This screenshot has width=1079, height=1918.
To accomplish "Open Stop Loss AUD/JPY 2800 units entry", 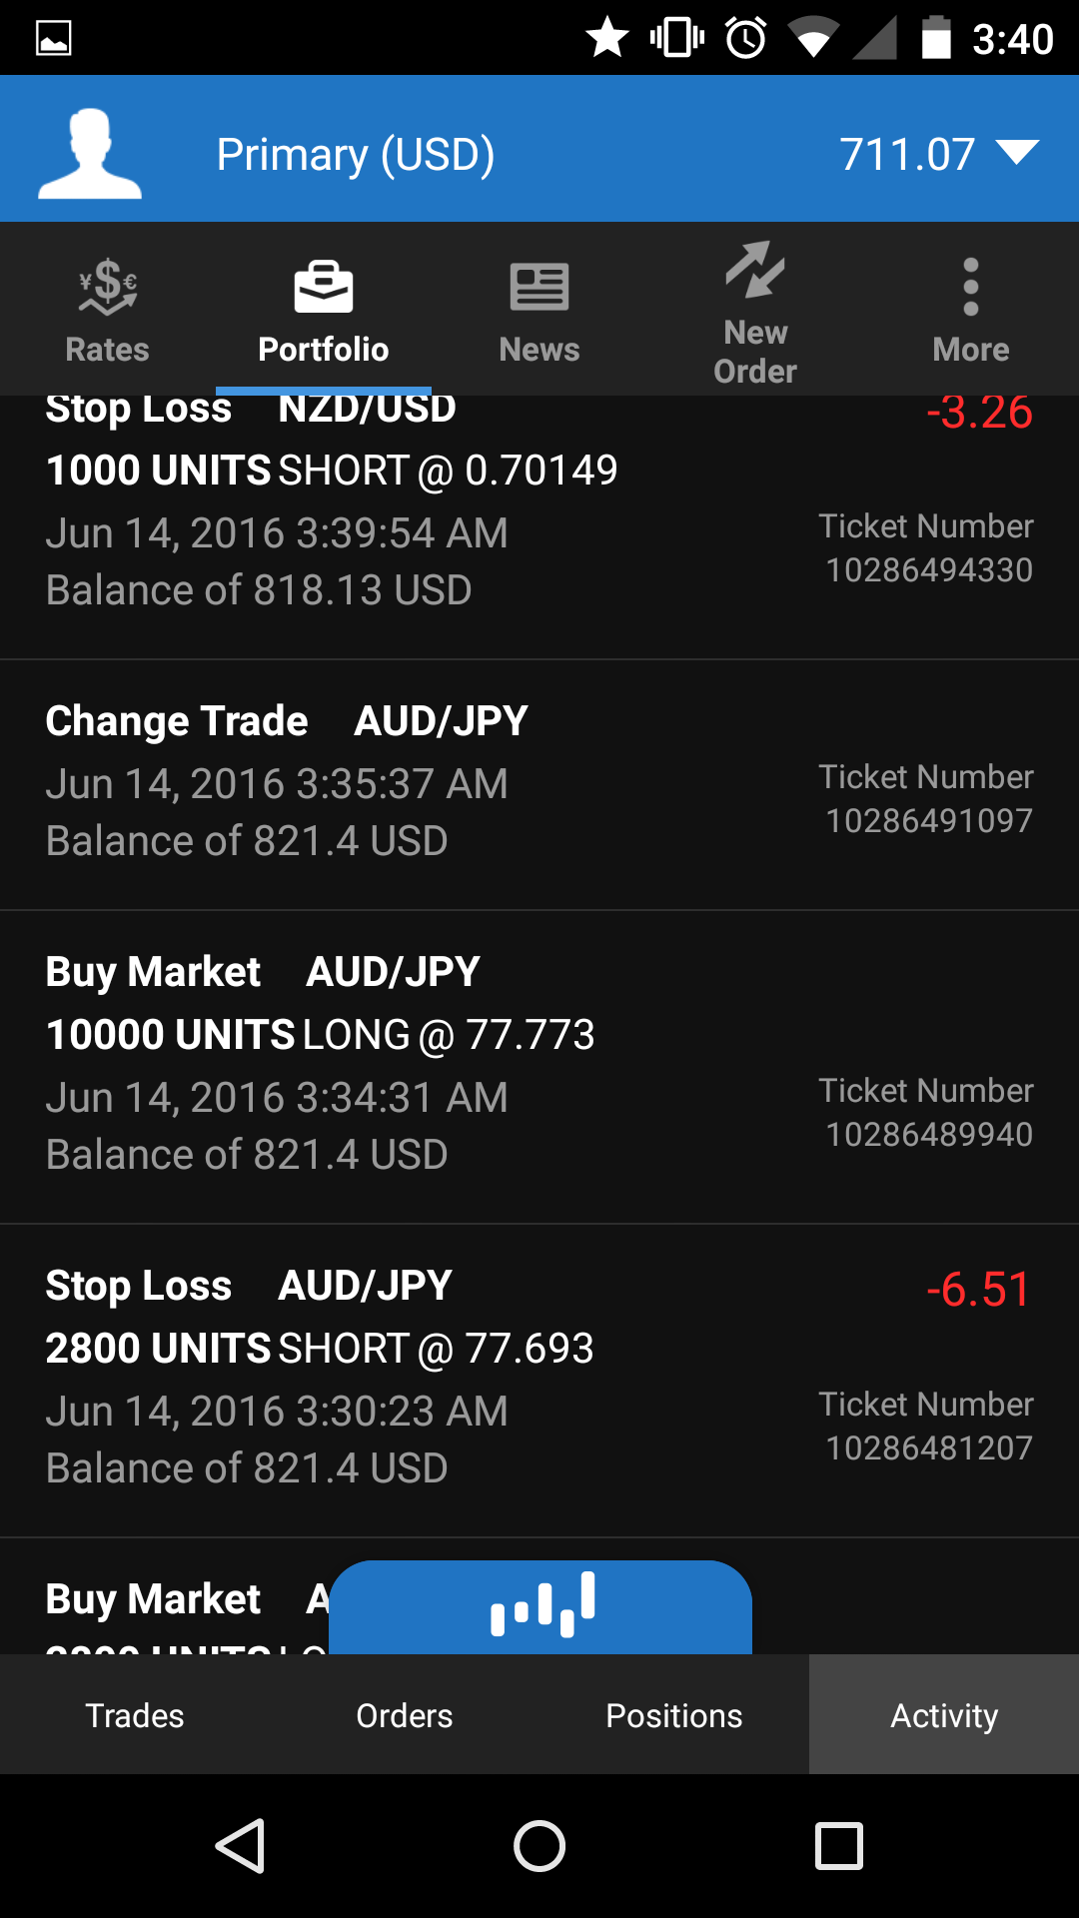I will [x=539, y=1380].
